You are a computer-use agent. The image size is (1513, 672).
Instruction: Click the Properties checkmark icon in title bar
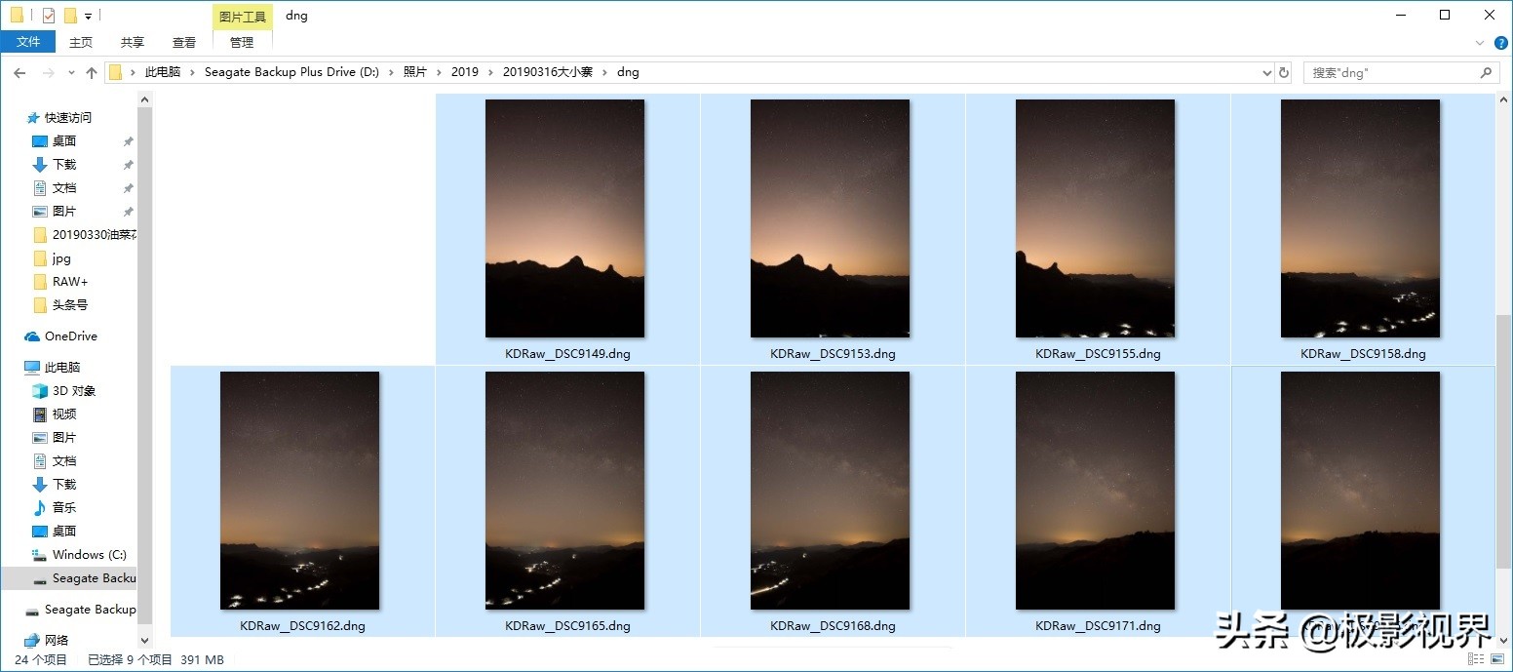pos(48,16)
